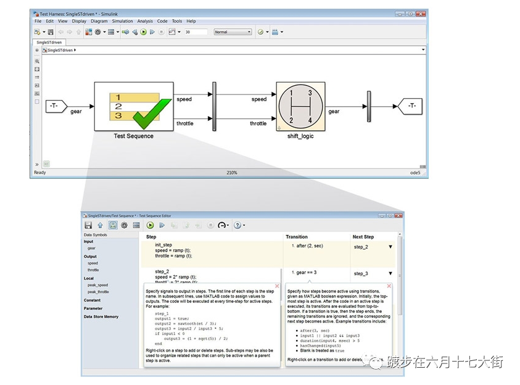
Task: Open the Normal simulation mode dropdown
Action: [233, 32]
